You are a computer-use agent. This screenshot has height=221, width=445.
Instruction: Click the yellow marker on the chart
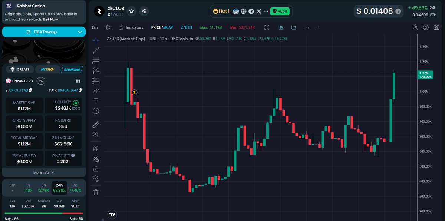[x=135, y=92]
